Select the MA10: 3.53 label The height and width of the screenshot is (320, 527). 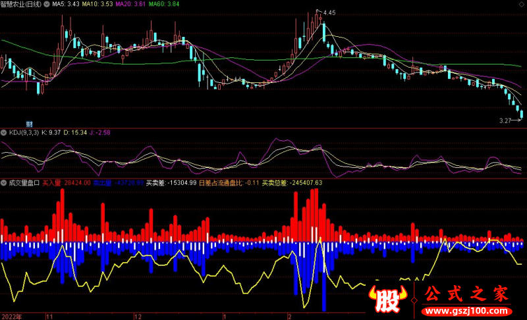(x=97, y=5)
